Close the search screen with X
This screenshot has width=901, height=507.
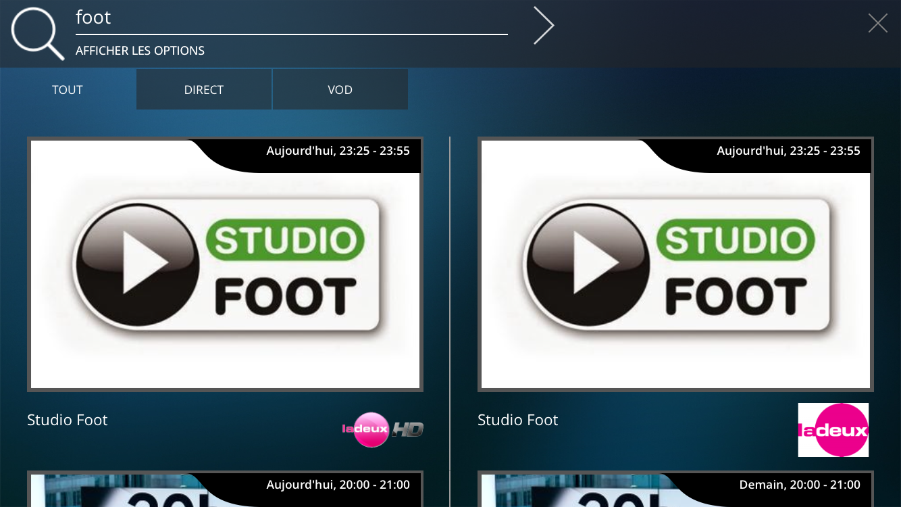click(877, 24)
